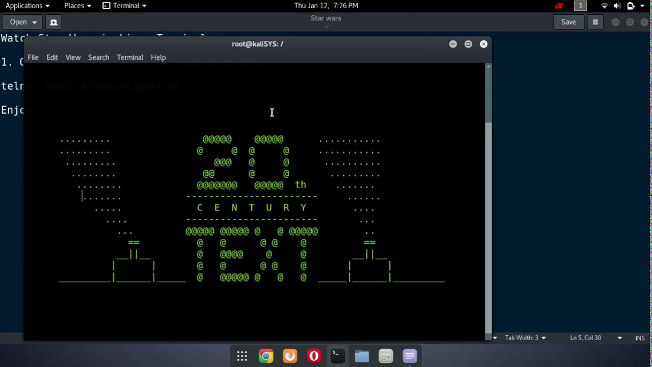652x367 pixels.
Task: Open the Terminal menu in the terminal menubar
Action: click(x=130, y=57)
